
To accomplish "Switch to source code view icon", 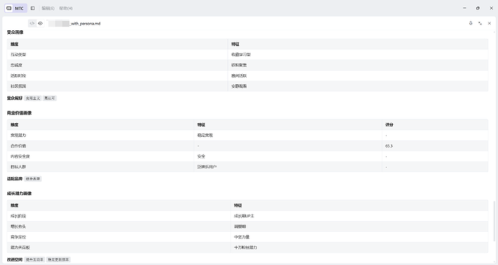I will click(x=32, y=23).
